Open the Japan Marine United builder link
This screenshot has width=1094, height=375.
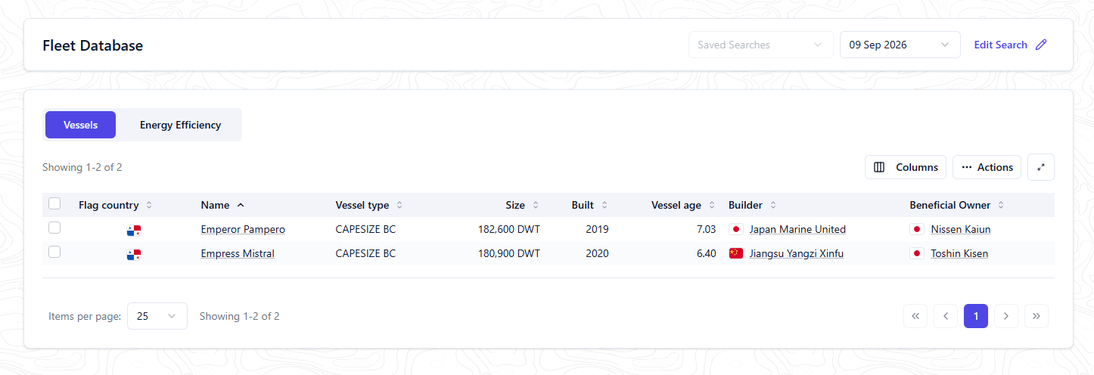797,229
